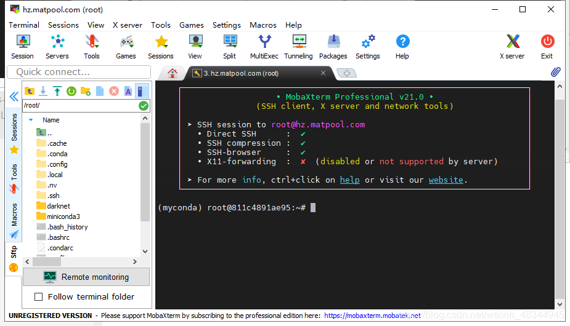The width and height of the screenshot is (570, 326).
Task: Switch to the Sessions side tab
Action: pyautogui.click(x=14, y=133)
